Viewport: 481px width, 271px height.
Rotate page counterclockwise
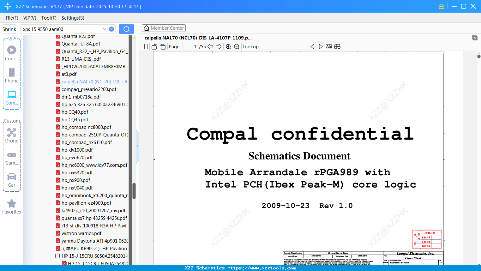click(x=154, y=47)
